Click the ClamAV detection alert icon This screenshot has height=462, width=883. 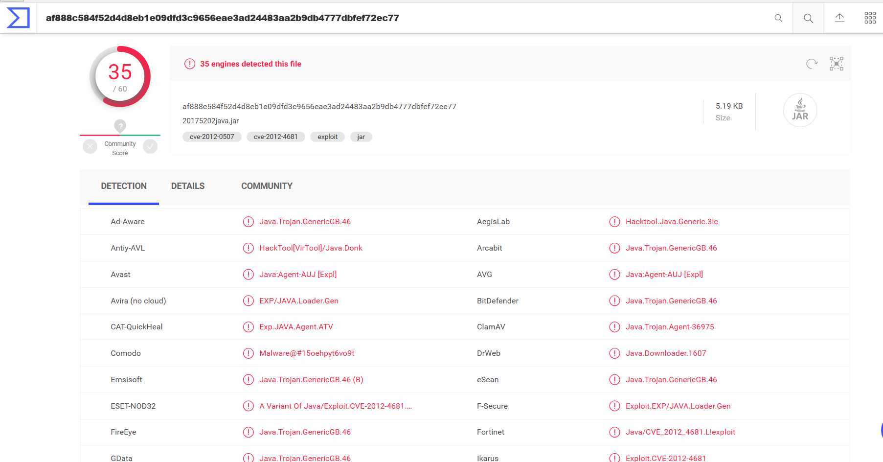[x=614, y=327]
